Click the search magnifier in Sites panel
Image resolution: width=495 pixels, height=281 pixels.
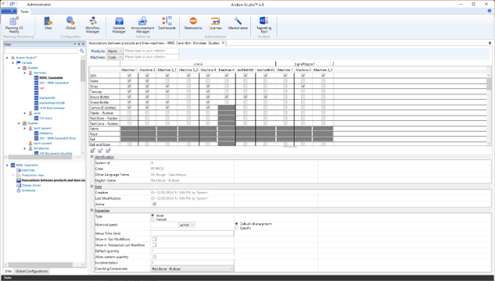(82, 51)
